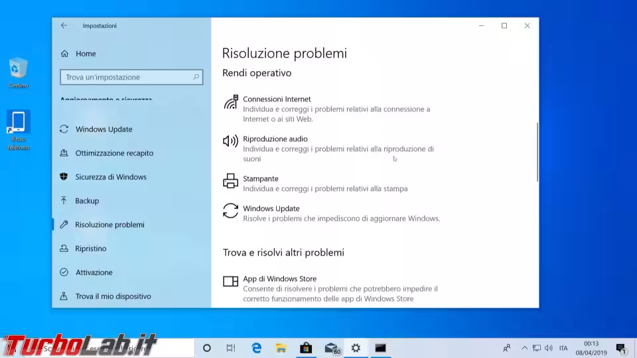Click the ITA language indicator
This screenshot has width=637, height=358.
click(x=563, y=348)
